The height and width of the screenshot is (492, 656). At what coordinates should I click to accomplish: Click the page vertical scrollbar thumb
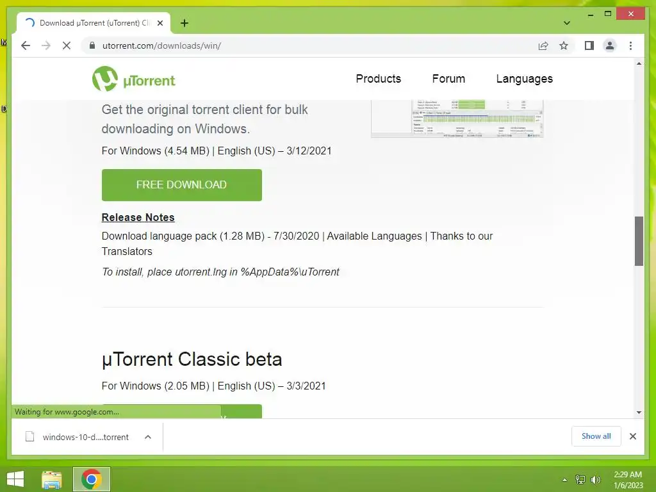click(639, 241)
